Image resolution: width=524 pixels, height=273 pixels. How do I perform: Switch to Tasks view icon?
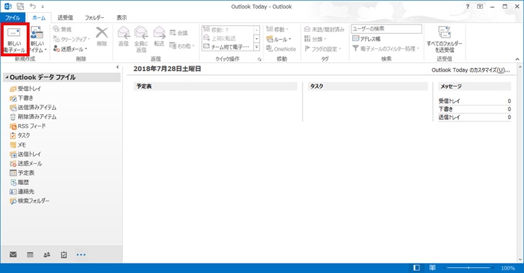64,255
